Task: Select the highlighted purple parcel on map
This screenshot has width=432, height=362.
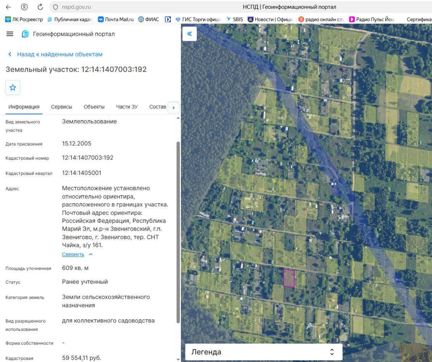Action: (289, 279)
